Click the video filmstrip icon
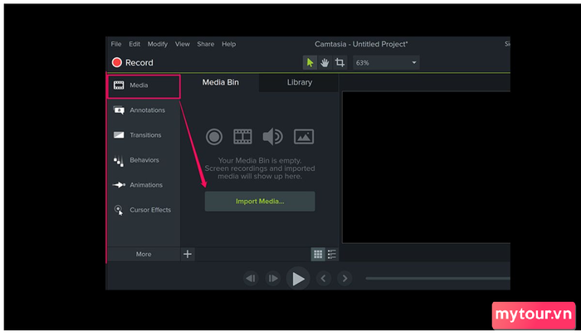Image resolution: width=581 pixels, height=336 pixels. 242,137
